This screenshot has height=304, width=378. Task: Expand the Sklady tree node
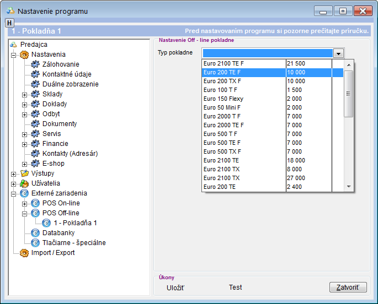24,94
